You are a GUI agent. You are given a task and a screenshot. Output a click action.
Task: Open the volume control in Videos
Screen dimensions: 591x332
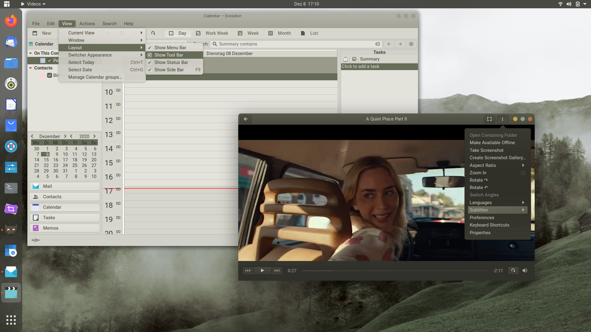525,271
